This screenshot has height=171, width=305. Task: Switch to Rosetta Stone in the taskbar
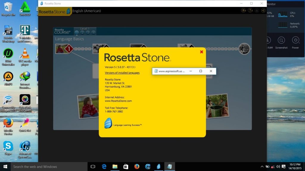coord(158,167)
